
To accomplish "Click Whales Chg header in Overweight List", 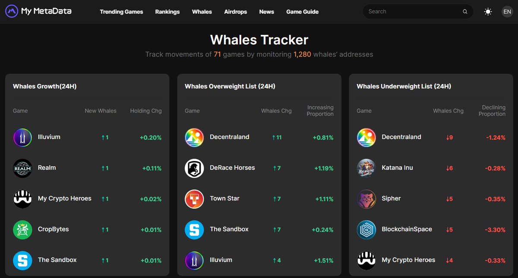I will (x=276, y=111).
